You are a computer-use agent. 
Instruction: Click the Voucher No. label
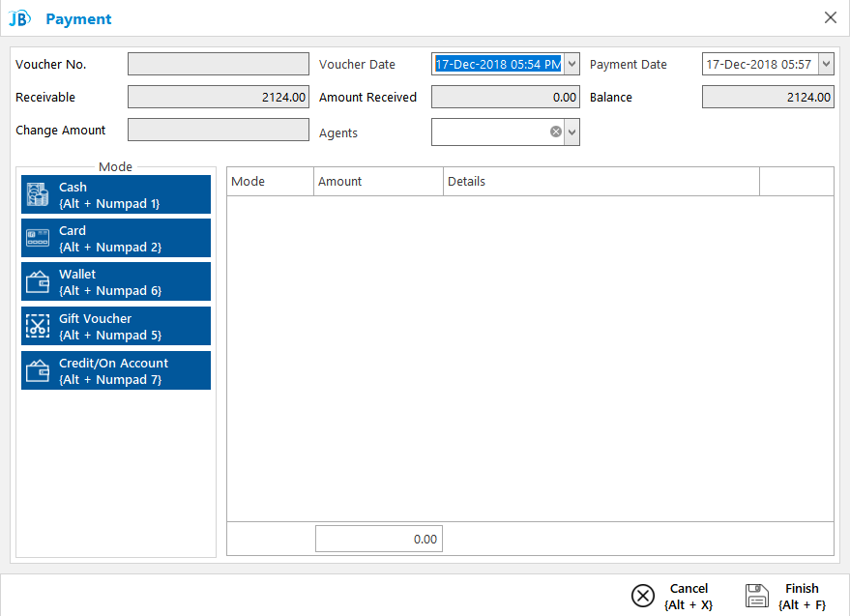[x=51, y=65]
